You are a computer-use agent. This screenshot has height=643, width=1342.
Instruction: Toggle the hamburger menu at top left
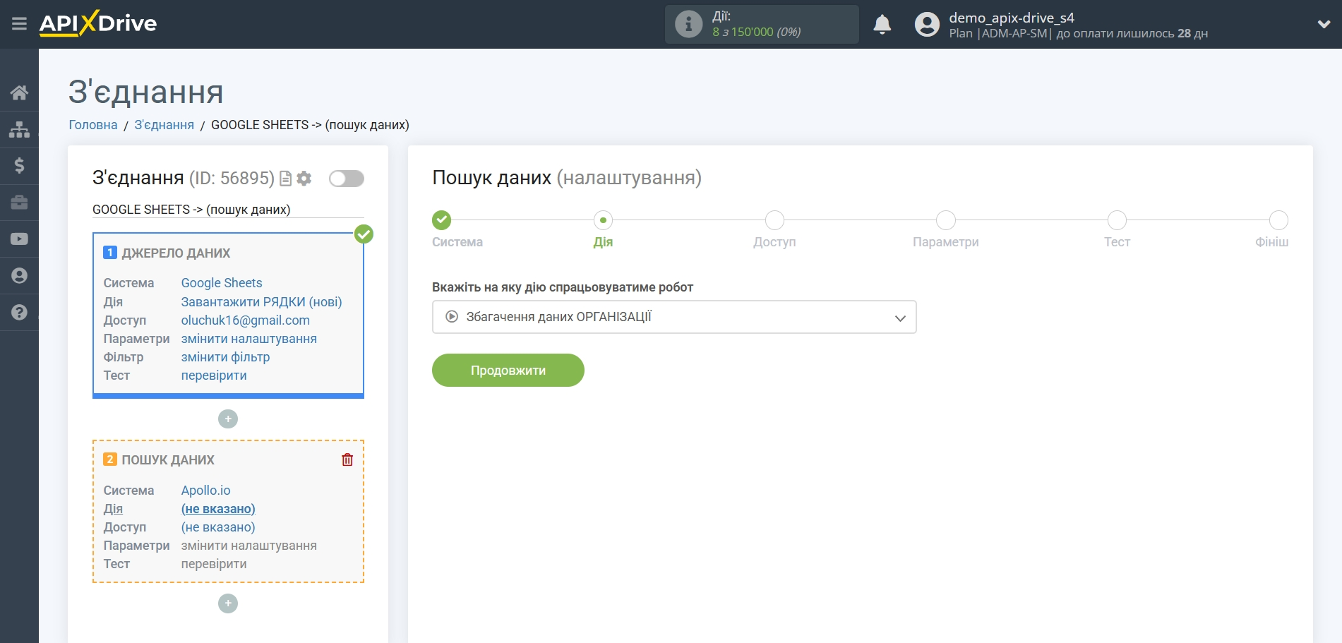pos(19,23)
